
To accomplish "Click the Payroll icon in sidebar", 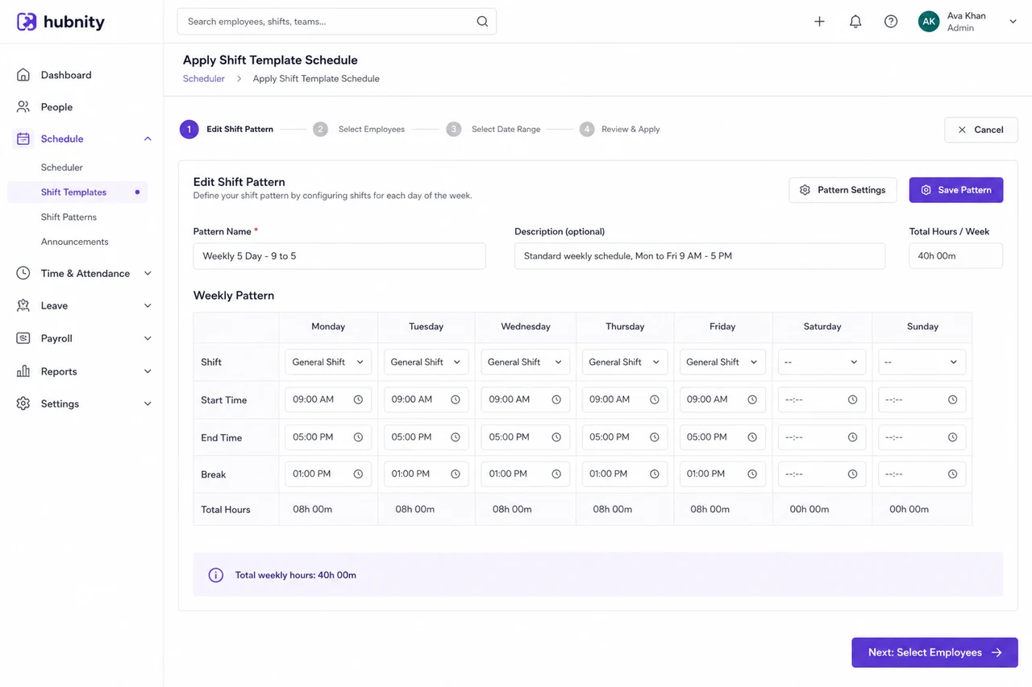I will click(23, 338).
